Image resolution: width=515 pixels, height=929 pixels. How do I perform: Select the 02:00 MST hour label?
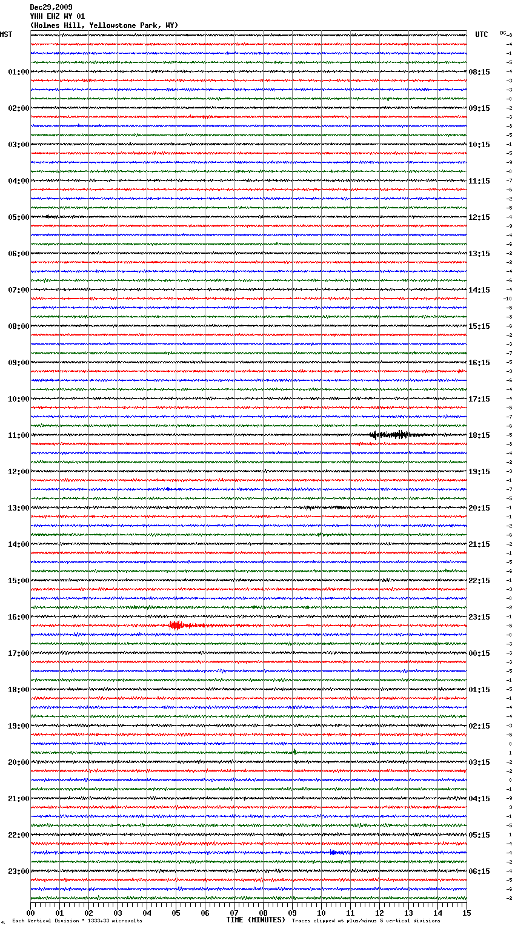pos(18,108)
